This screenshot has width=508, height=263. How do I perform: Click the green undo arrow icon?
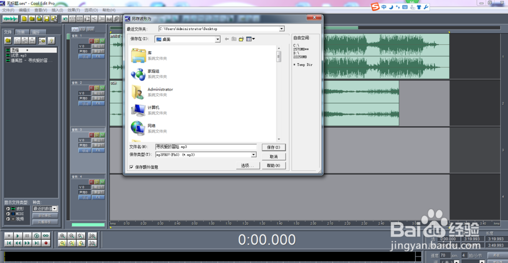65,18
